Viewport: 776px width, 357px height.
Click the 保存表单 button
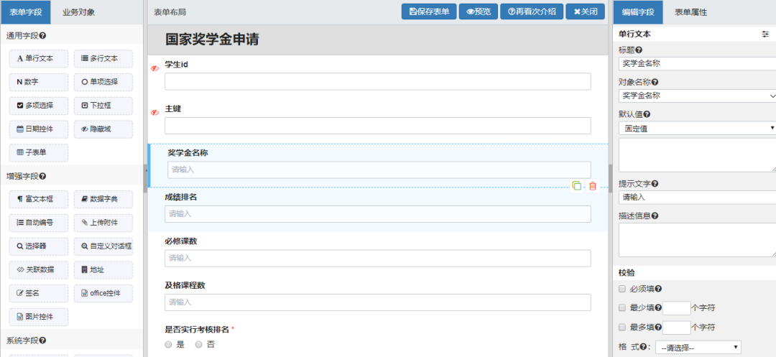(x=429, y=11)
